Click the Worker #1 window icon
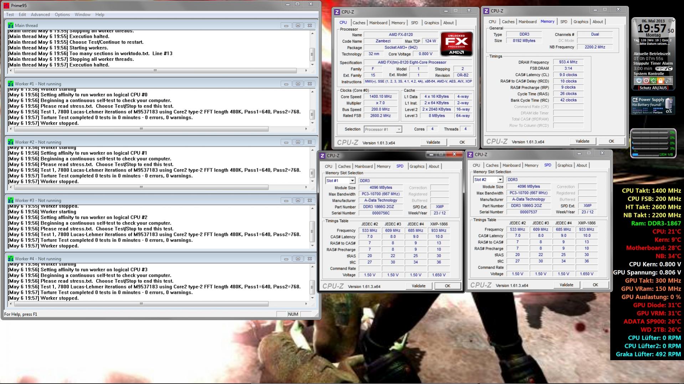The image size is (684, 384). click(x=11, y=84)
